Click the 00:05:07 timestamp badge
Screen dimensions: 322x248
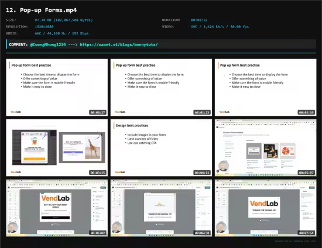coord(306,173)
